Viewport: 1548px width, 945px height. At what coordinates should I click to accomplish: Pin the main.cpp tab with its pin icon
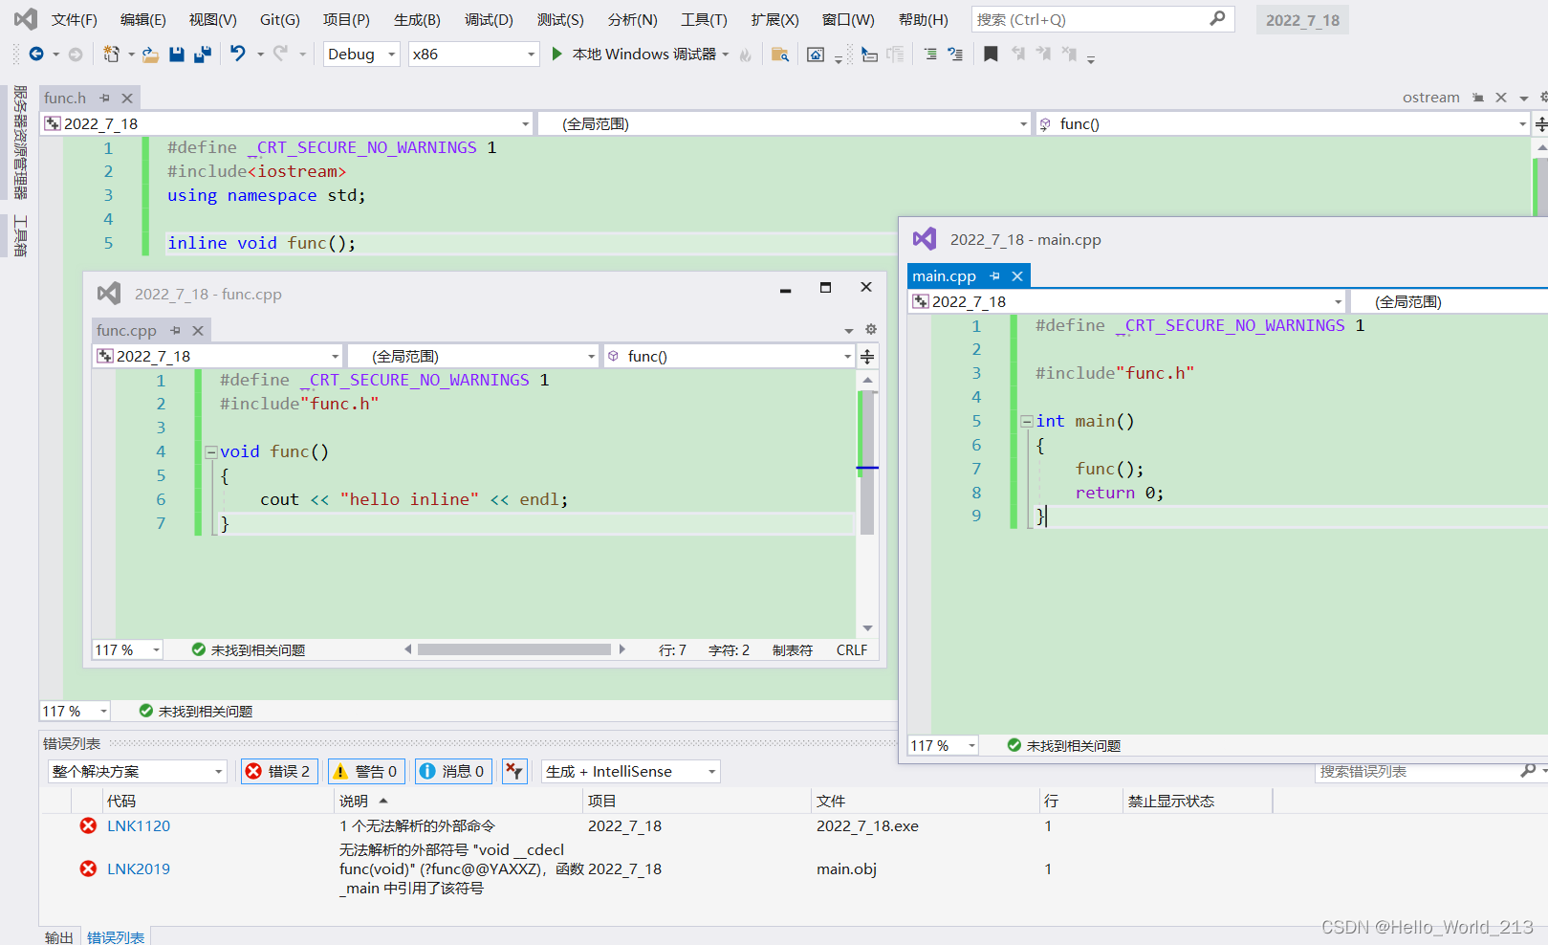tap(995, 275)
